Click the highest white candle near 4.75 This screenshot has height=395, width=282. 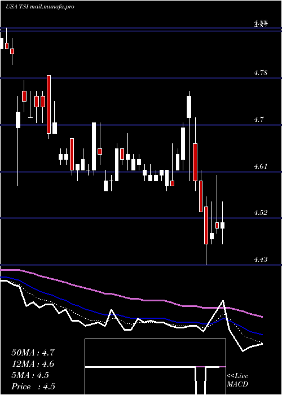pos(189,107)
